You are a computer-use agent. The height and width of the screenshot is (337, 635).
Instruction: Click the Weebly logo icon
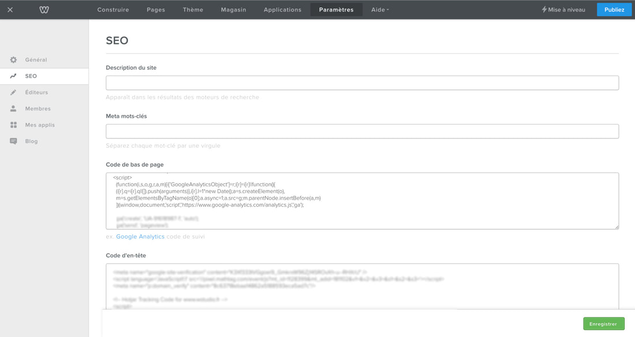(44, 10)
